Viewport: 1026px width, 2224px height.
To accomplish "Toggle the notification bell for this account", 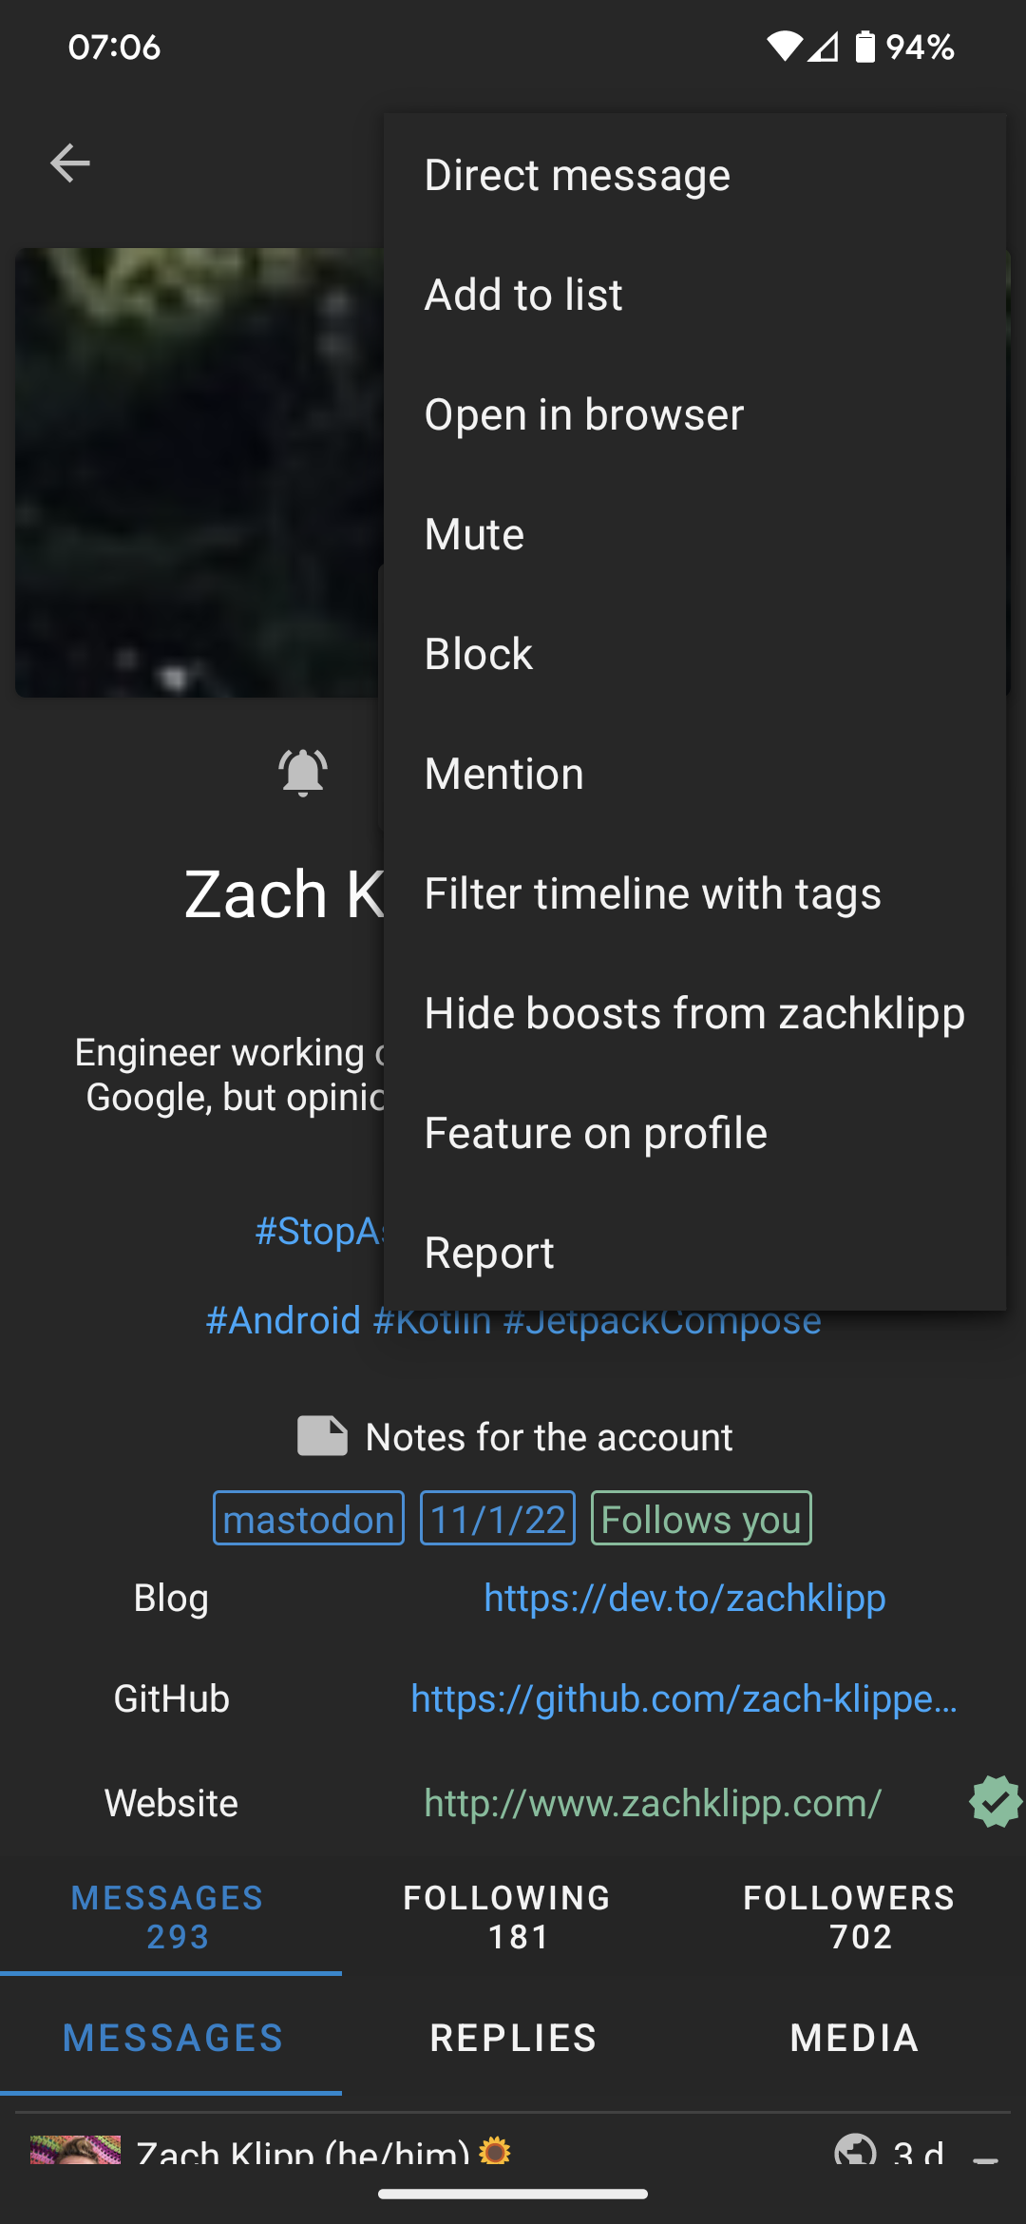I will tap(302, 773).
